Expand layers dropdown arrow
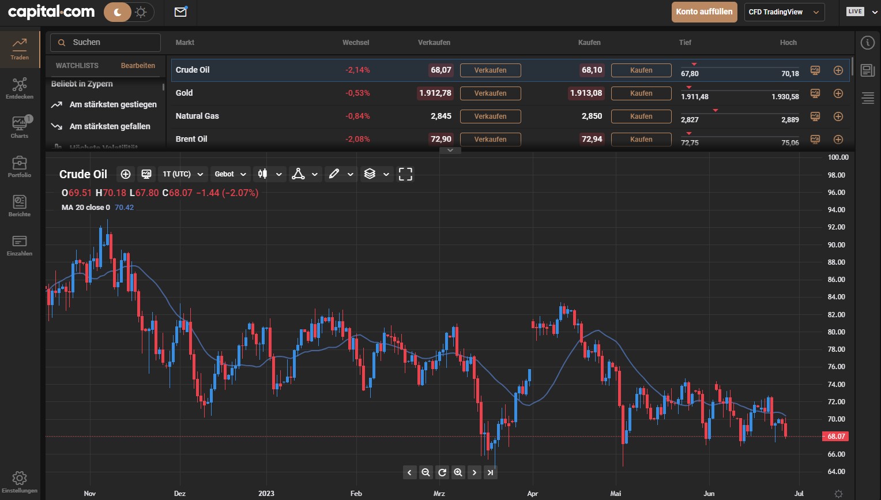Viewport: 881px width, 500px height. (x=386, y=174)
